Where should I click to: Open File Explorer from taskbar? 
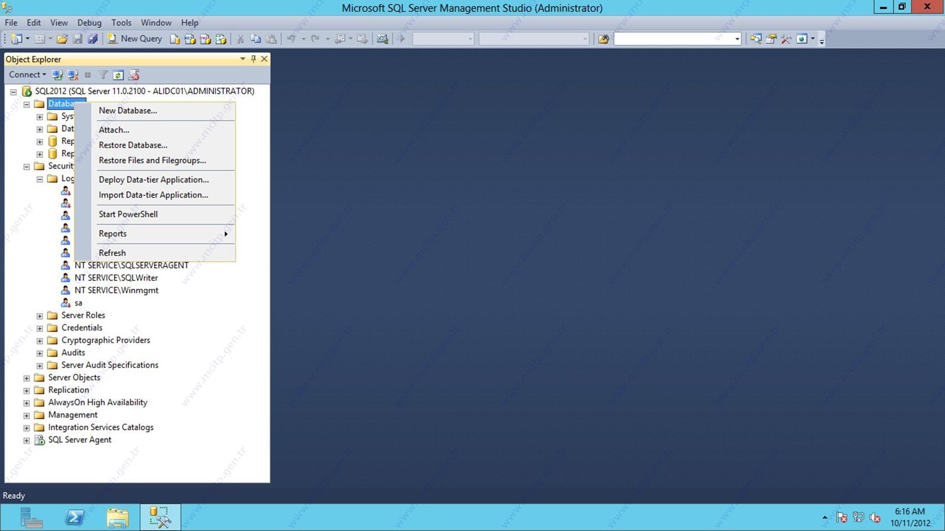(117, 518)
